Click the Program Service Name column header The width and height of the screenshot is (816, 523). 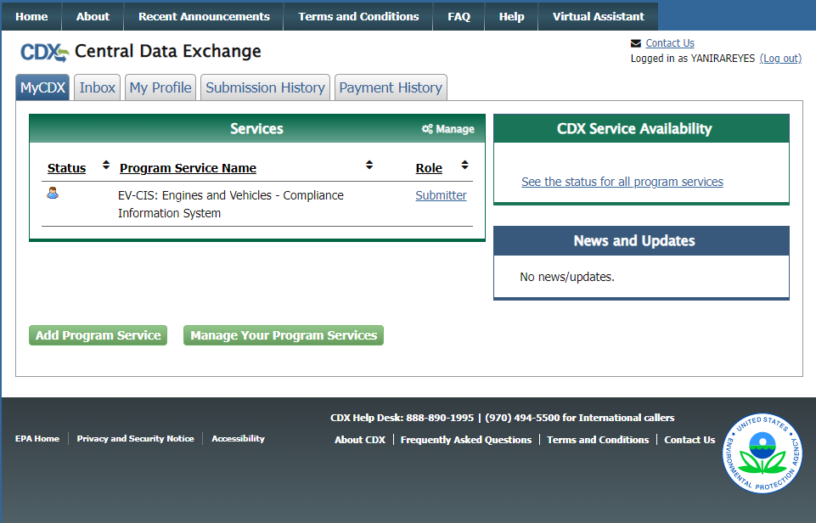(x=188, y=168)
